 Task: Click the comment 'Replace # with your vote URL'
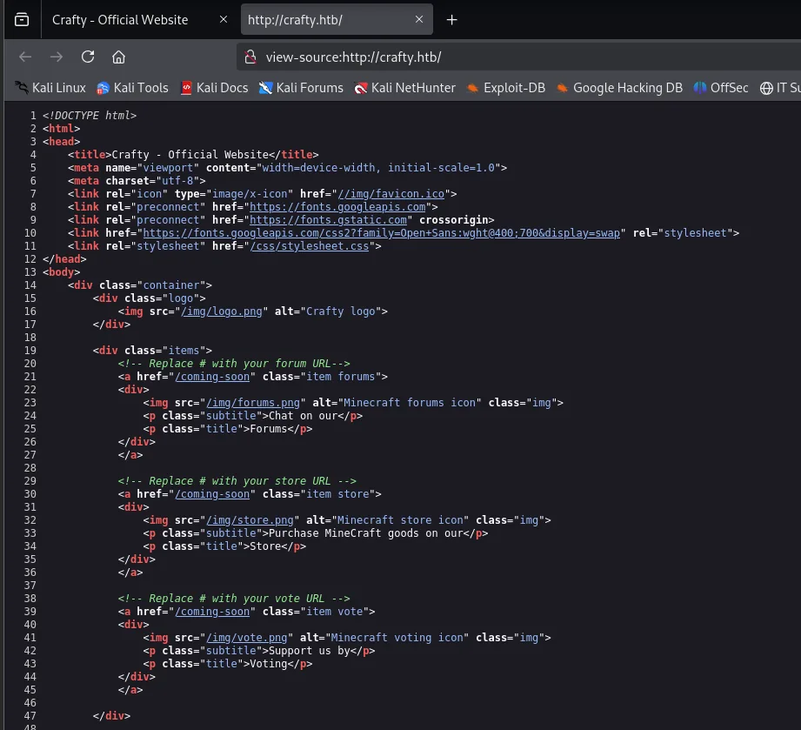(234, 599)
